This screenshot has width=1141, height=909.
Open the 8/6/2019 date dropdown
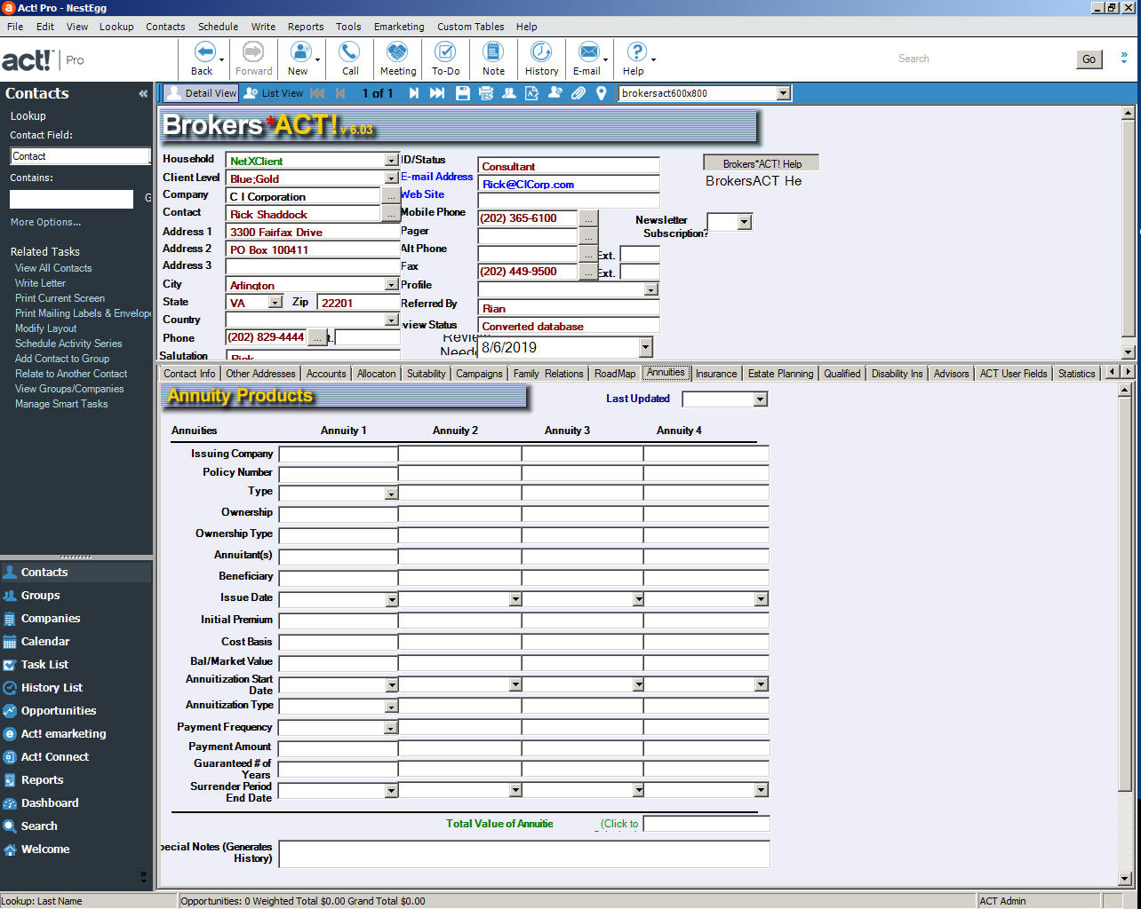pyautogui.click(x=646, y=347)
